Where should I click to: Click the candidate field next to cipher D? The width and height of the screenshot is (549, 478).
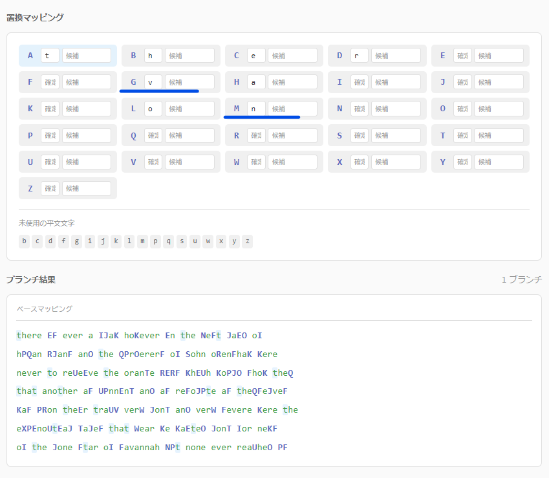(396, 56)
